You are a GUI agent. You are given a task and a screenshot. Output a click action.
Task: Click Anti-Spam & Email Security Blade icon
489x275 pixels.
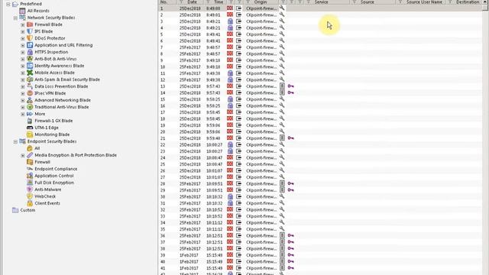point(30,79)
